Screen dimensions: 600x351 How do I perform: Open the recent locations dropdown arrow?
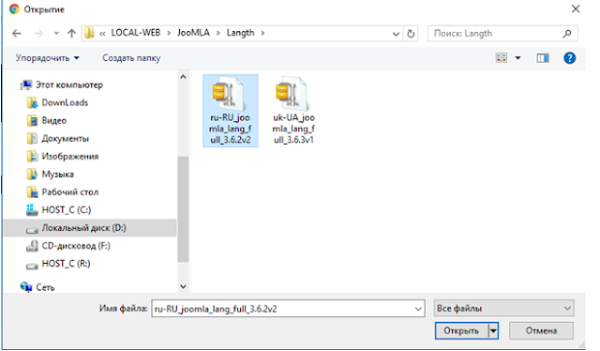point(56,34)
